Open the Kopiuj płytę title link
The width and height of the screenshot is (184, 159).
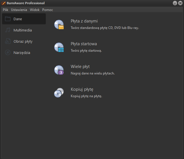[82, 89]
